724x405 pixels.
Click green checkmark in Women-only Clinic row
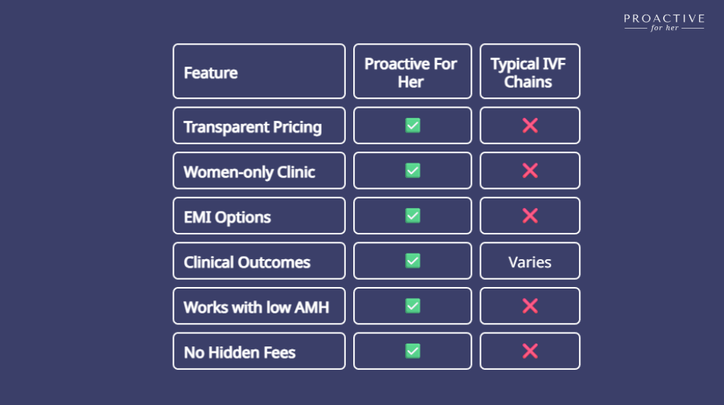tap(413, 171)
